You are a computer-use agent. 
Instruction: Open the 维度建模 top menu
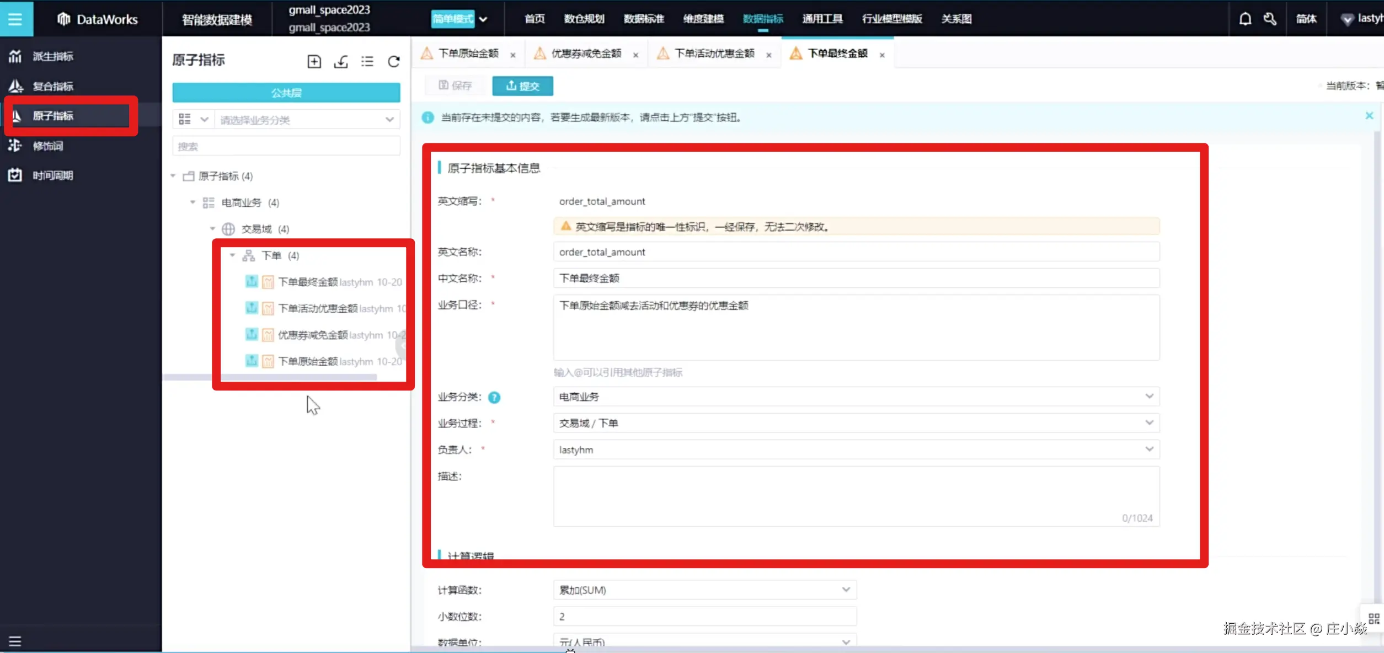703,19
